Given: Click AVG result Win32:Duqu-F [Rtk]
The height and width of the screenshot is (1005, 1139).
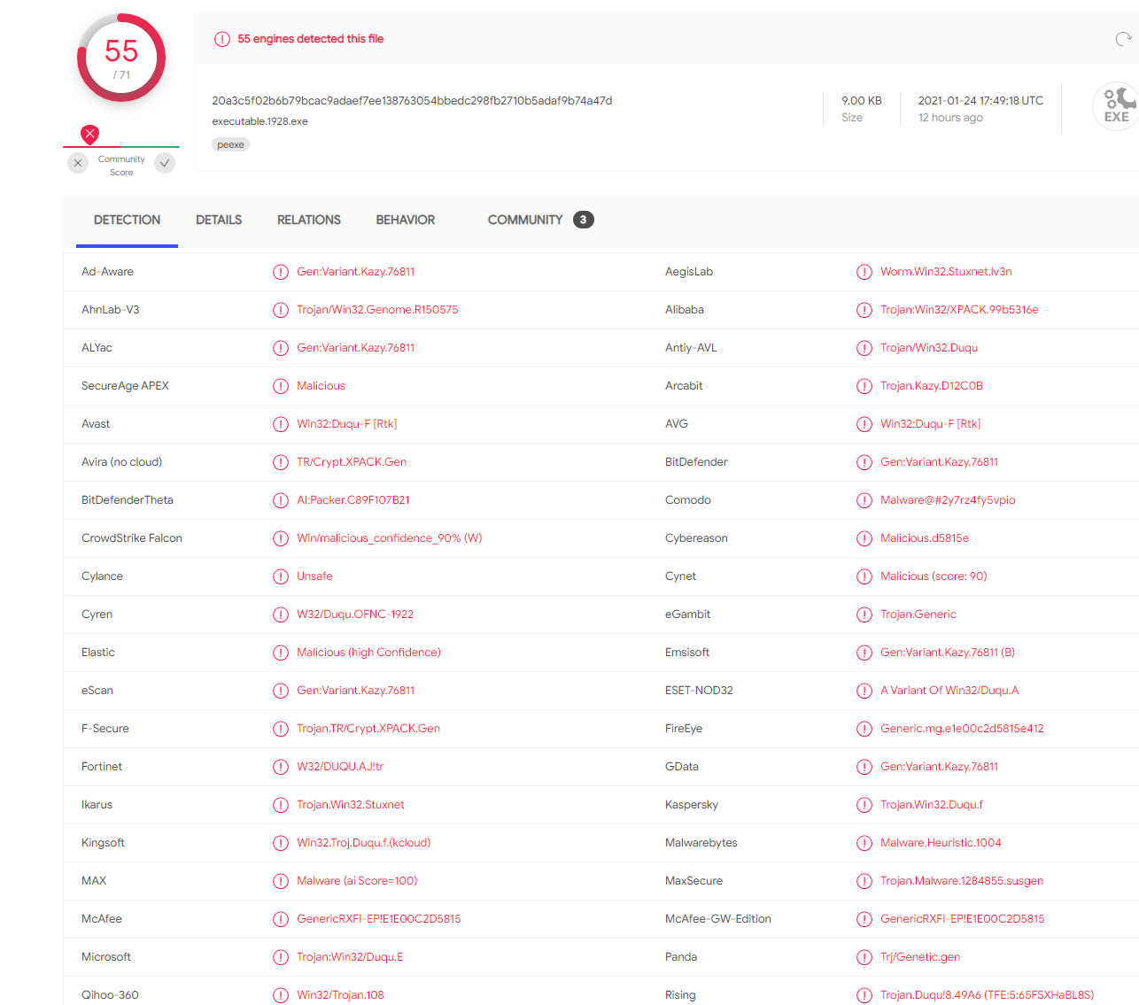Looking at the screenshot, I should [x=930, y=424].
